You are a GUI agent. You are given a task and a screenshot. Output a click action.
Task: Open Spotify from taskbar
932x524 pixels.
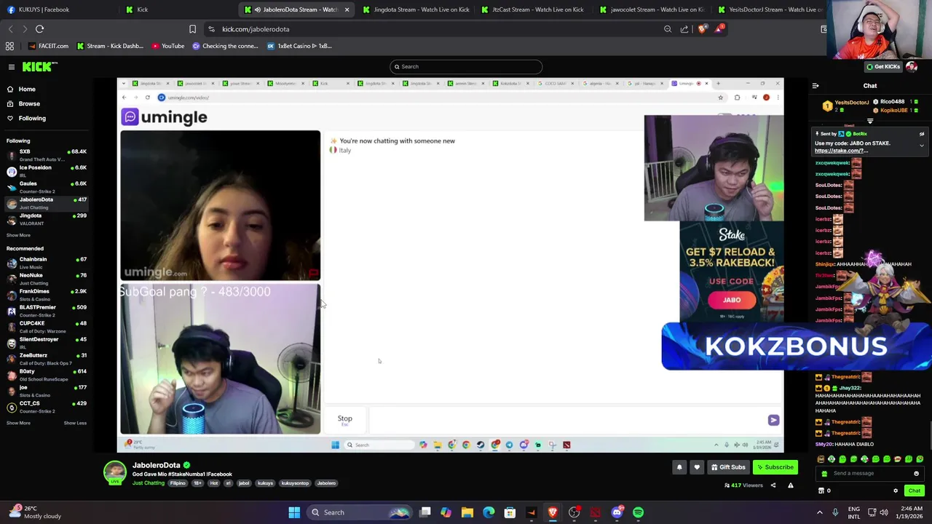[638, 512]
